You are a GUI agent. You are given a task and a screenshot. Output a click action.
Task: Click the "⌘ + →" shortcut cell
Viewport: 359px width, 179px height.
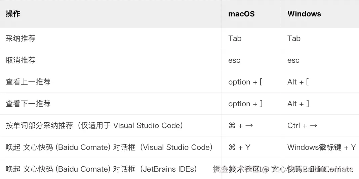click(240, 126)
